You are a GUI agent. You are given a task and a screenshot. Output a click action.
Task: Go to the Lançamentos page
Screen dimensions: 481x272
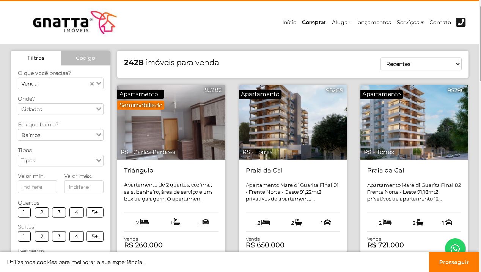click(373, 22)
